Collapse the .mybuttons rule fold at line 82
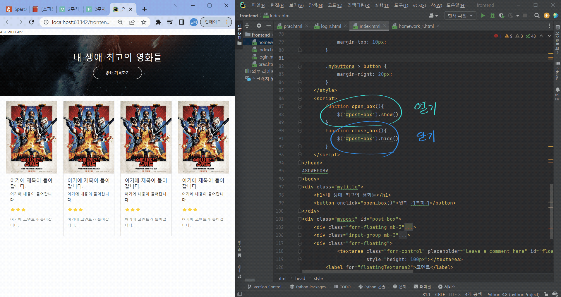561x297 pixels. 300,66
